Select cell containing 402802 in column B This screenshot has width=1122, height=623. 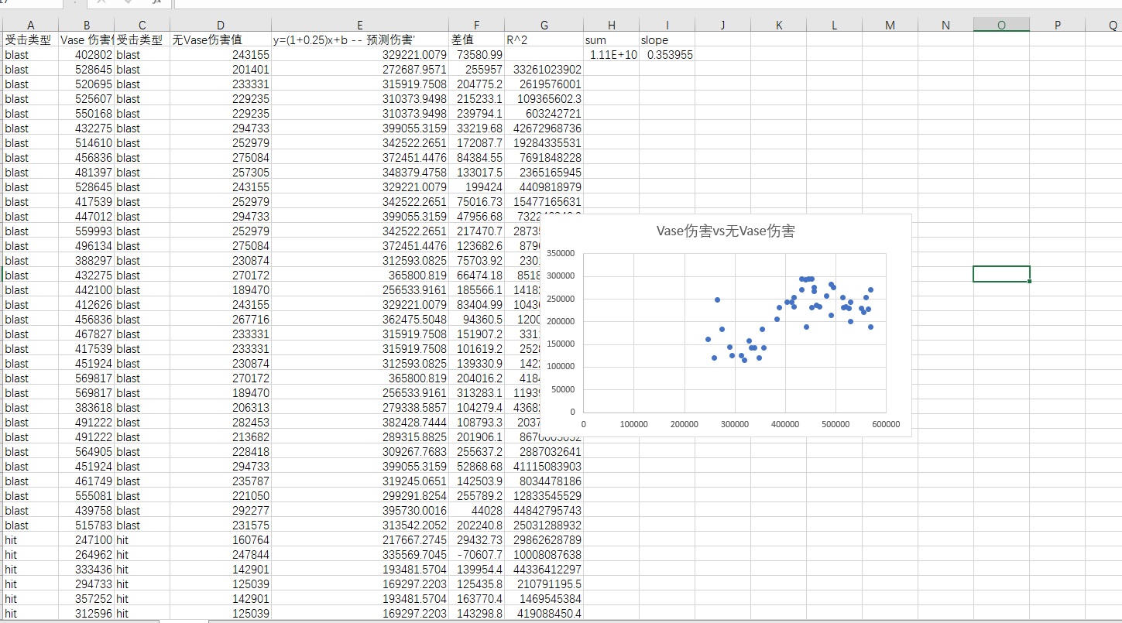(x=86, y=55)
